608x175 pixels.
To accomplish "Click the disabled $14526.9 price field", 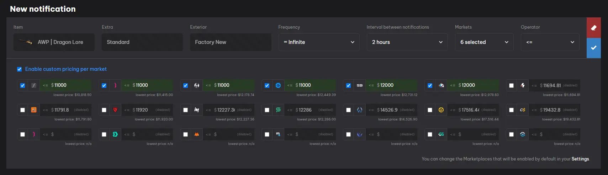I will [391, 110].
